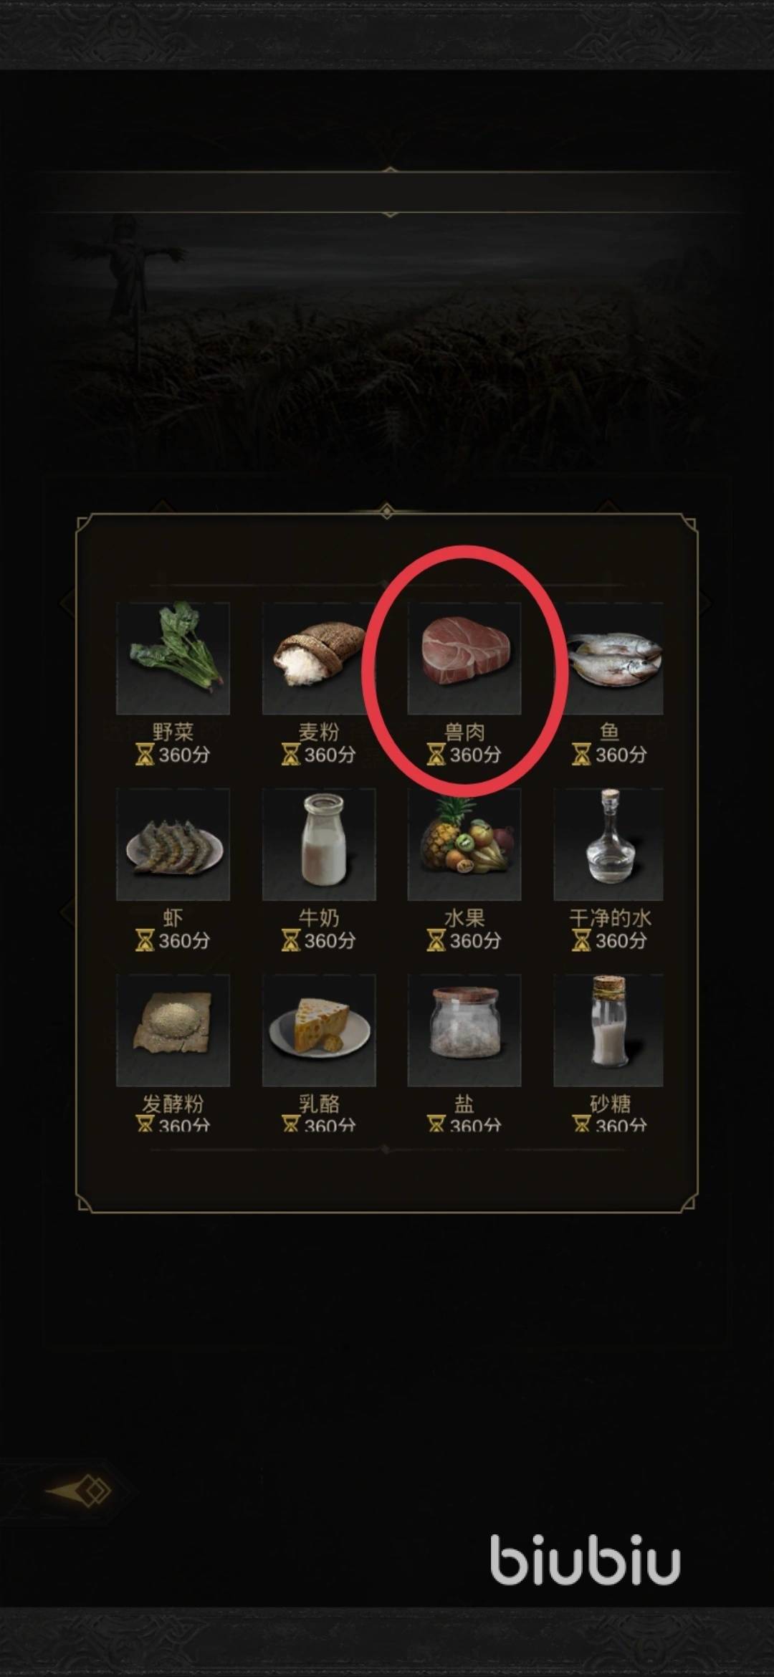Select the 野菜 wild vegetable item
Viewport: 774px width, 1677px height.
[x=173, y=658]
